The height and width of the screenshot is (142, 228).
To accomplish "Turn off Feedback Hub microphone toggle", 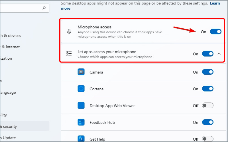I will click(x=207, y=122).
